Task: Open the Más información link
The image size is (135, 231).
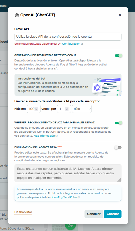Action: click(x=44, y=136)
